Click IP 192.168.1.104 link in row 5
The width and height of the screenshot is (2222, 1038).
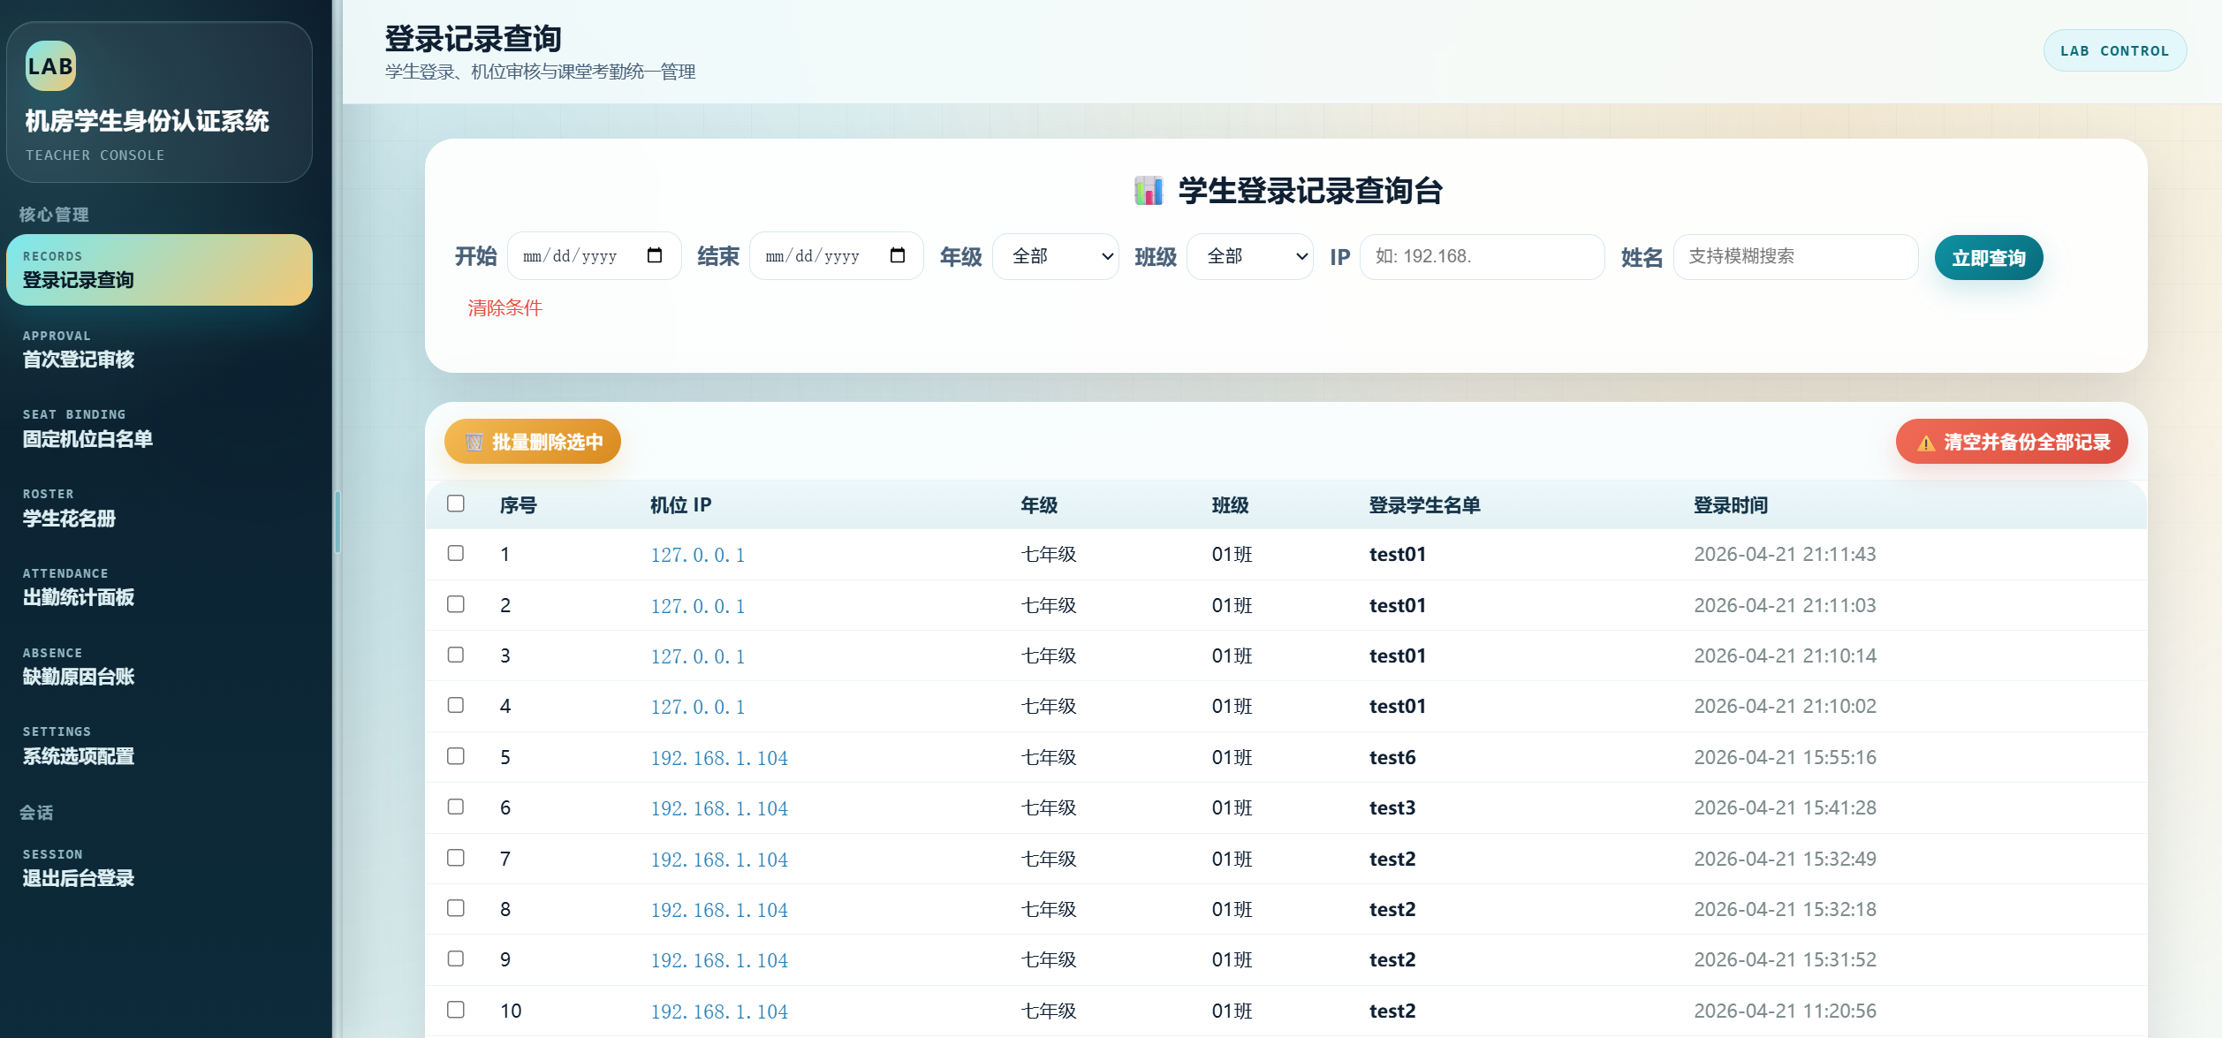tap(719, 758)
